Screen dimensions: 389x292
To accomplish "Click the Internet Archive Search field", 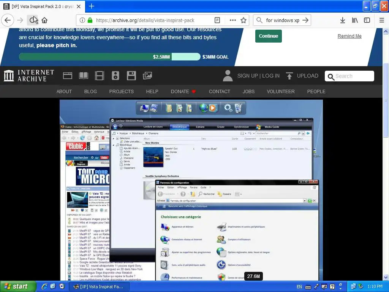I will click(x=349, y=76).
